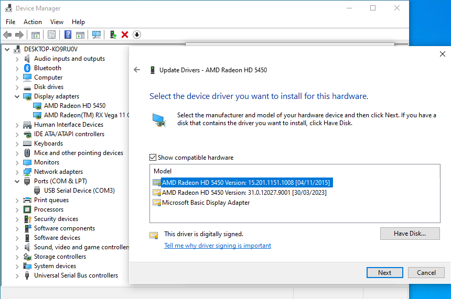Click the Forward arrow toolbar icon
Screen dimensions: 451x299
[19, 35]
